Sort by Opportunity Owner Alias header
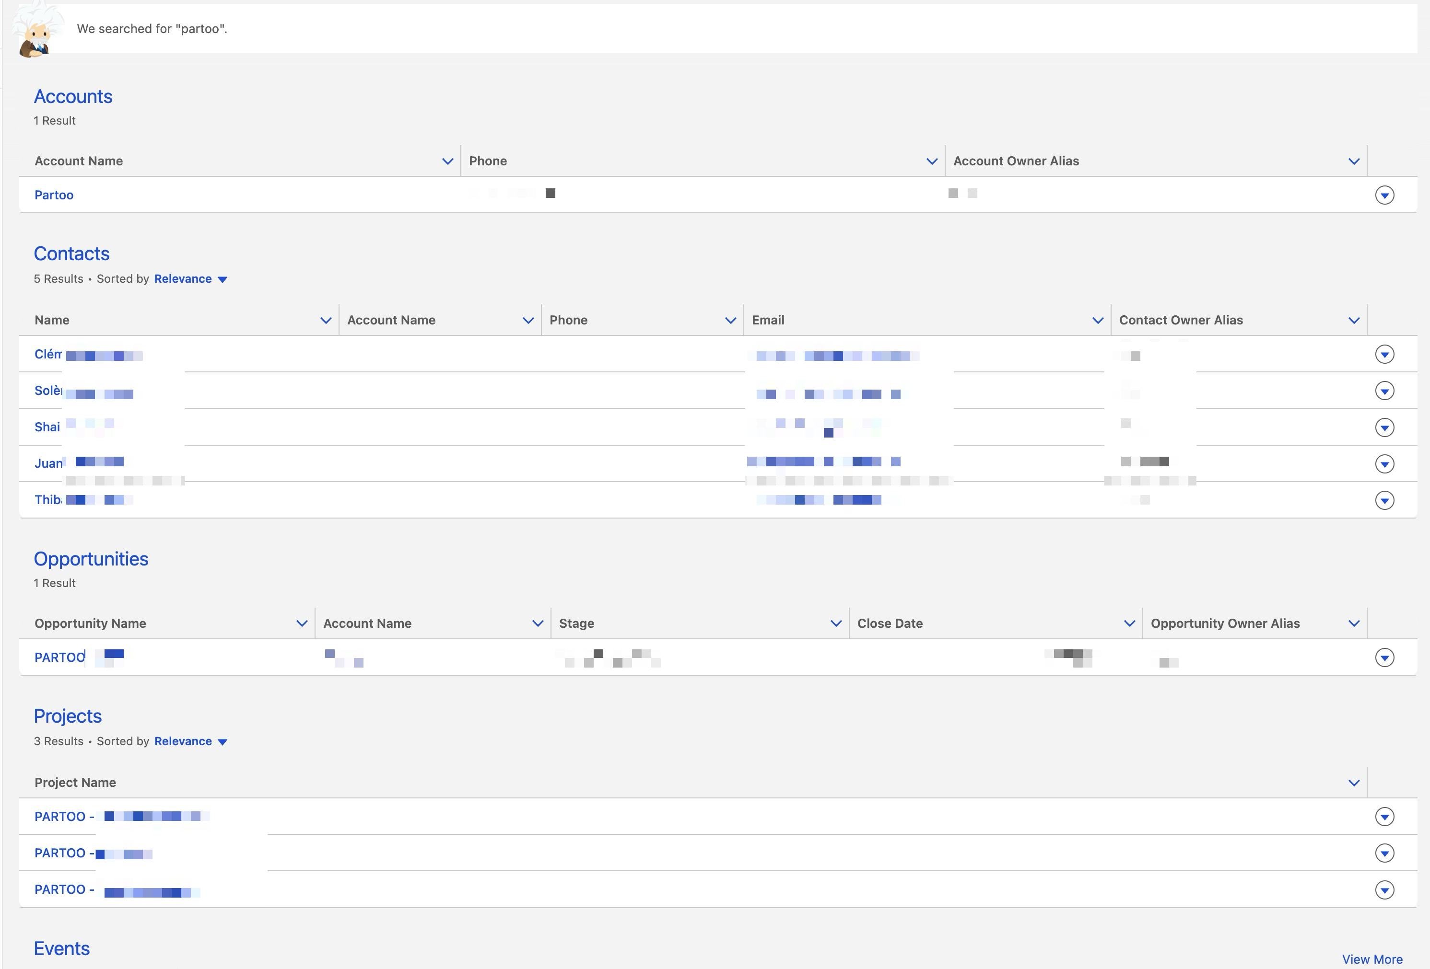Screen dimensions: 1430x969 point(1225,623)
